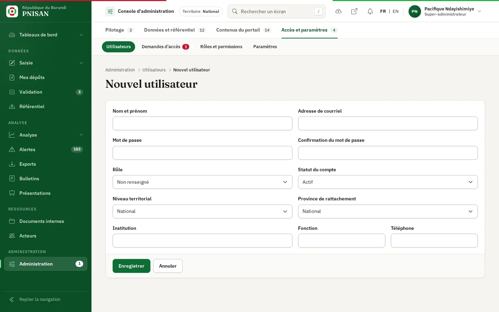Image resolution: width=499 pixels, height=312 pixels.
Task: Click the Annuler button
Action: pyautogui.click(x=168, y=266)
